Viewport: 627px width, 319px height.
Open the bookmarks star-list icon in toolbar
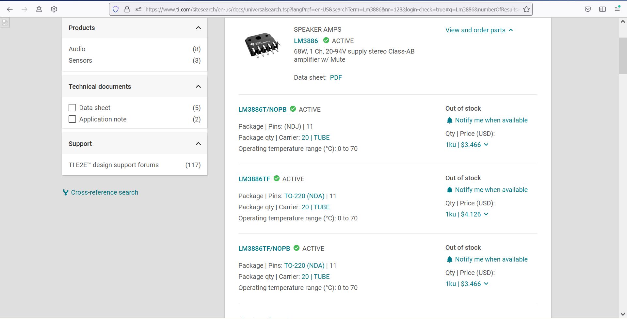[39, 9]
